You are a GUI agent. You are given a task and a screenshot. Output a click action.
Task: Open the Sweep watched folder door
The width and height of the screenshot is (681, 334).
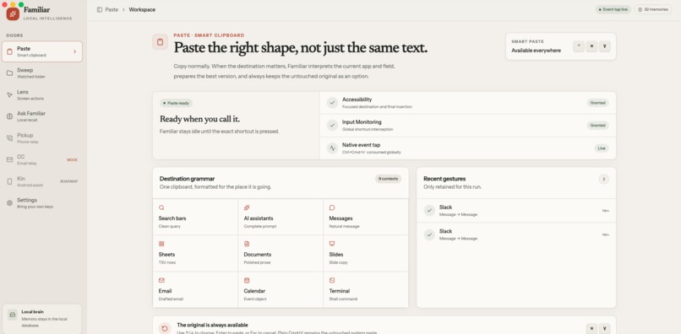pos(42,73)
